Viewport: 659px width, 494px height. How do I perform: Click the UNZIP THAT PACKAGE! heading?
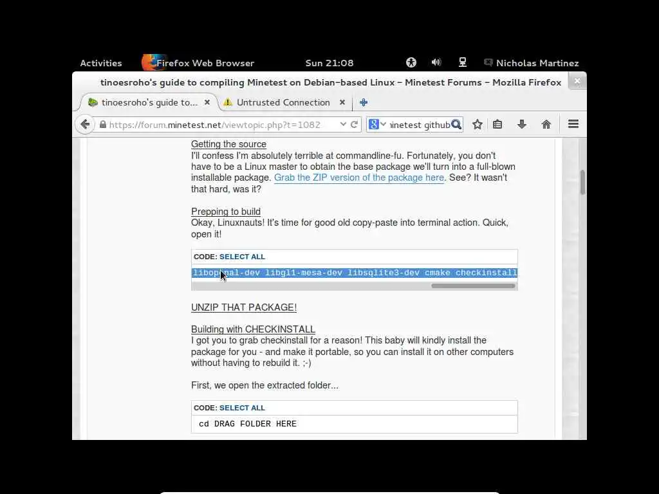(x=244, y=307)
